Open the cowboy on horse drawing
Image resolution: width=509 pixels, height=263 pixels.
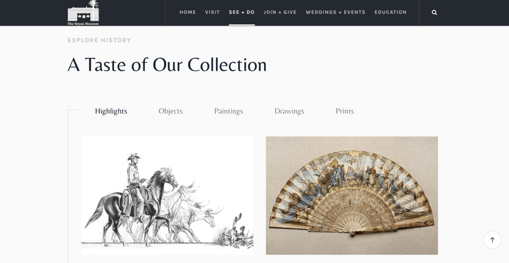click(x=167, y=195)
